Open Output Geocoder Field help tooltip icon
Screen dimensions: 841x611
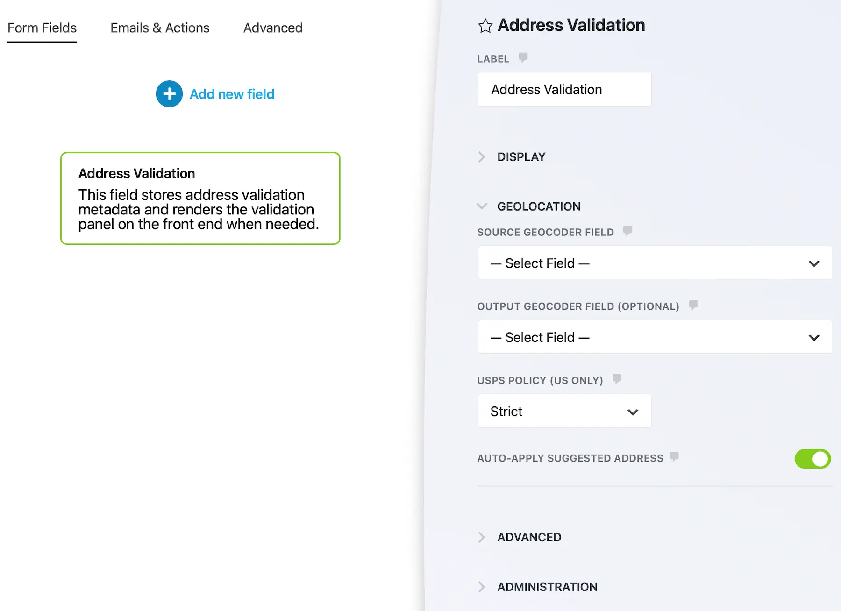pos(693,305)
